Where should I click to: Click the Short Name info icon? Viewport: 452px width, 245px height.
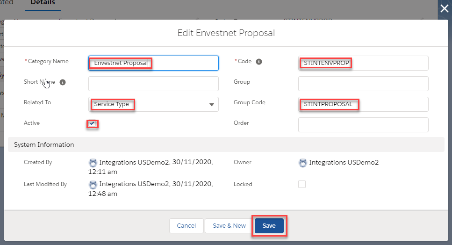(63, 82)
